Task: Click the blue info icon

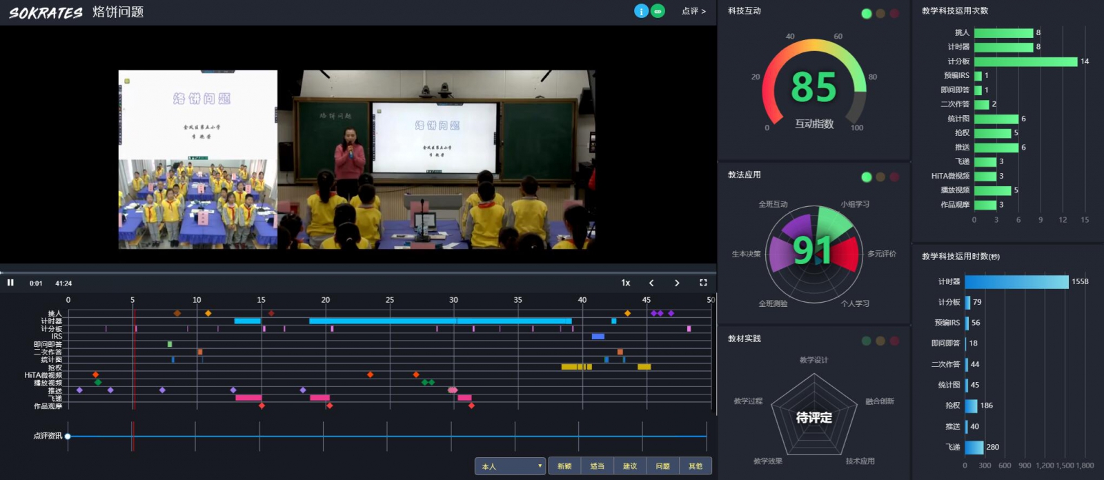Action: pos(641,11)
